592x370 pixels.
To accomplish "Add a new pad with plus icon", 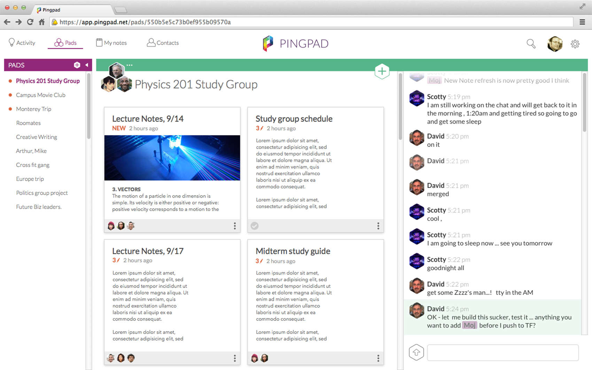I will coord(77,65).
